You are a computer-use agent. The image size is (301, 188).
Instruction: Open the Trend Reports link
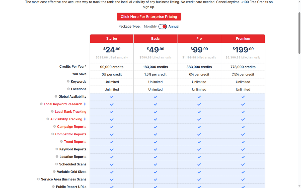[75, 142]
